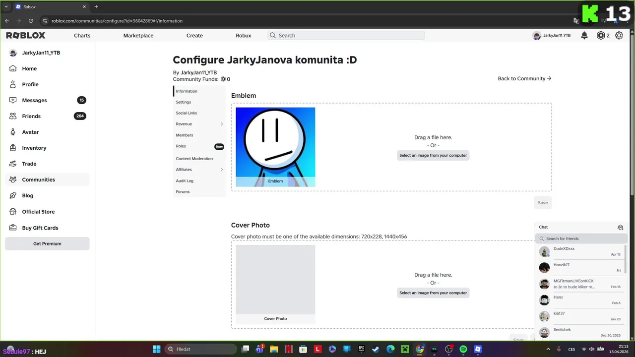
Task: Click Back to Community link
Action: pos(524,78)
